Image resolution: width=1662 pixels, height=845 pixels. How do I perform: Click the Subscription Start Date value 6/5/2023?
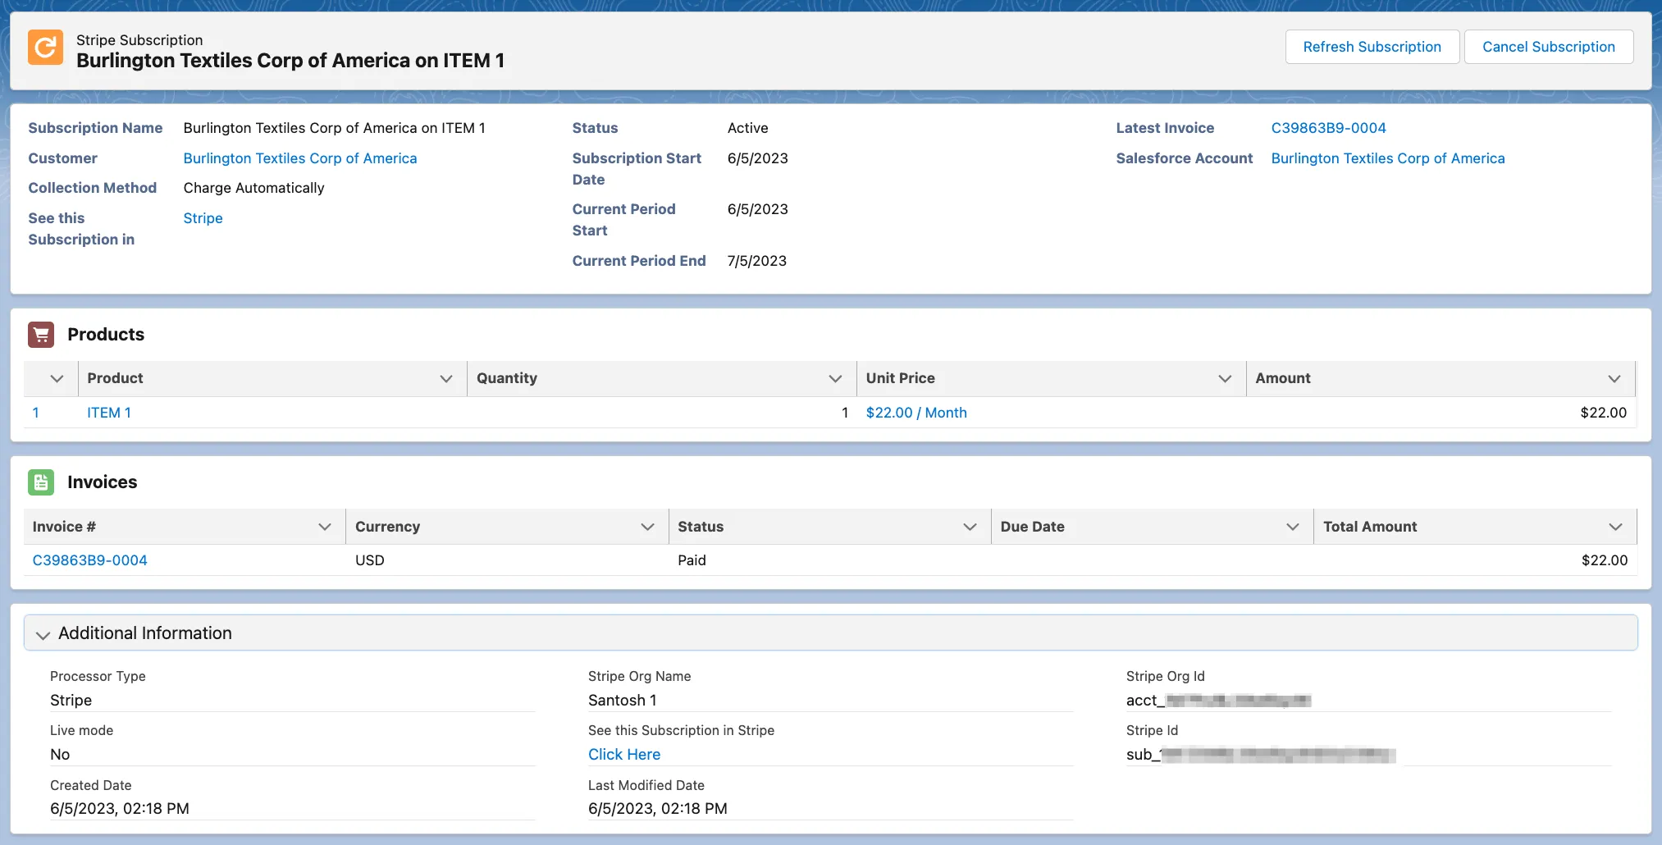[x=757, y=158]
